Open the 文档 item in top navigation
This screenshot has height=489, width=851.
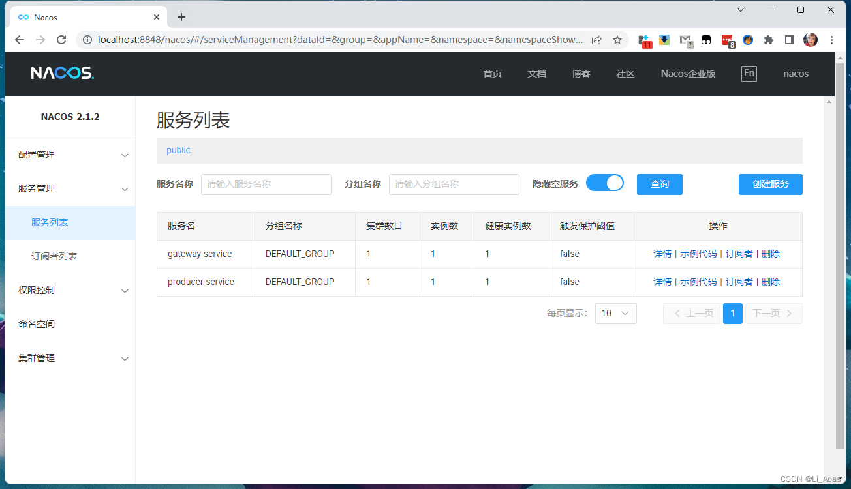tap(536, 74)
